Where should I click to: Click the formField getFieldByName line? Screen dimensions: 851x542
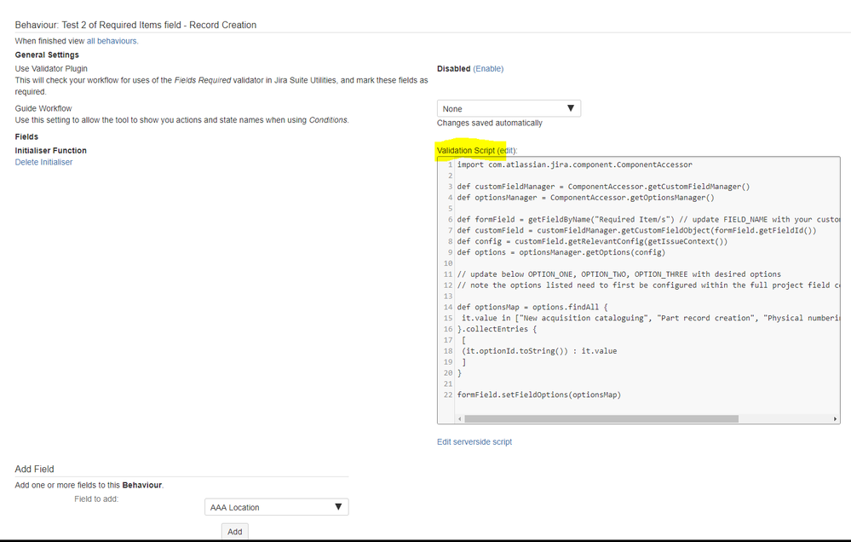point(648,219)
